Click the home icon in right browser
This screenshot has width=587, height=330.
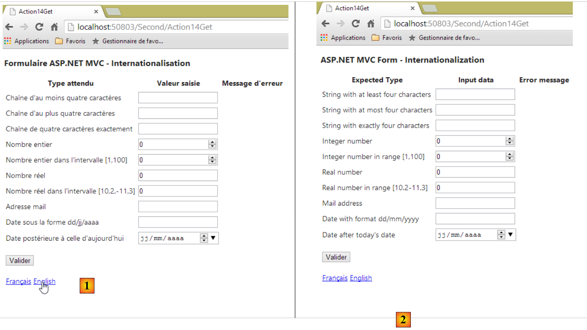371,23
